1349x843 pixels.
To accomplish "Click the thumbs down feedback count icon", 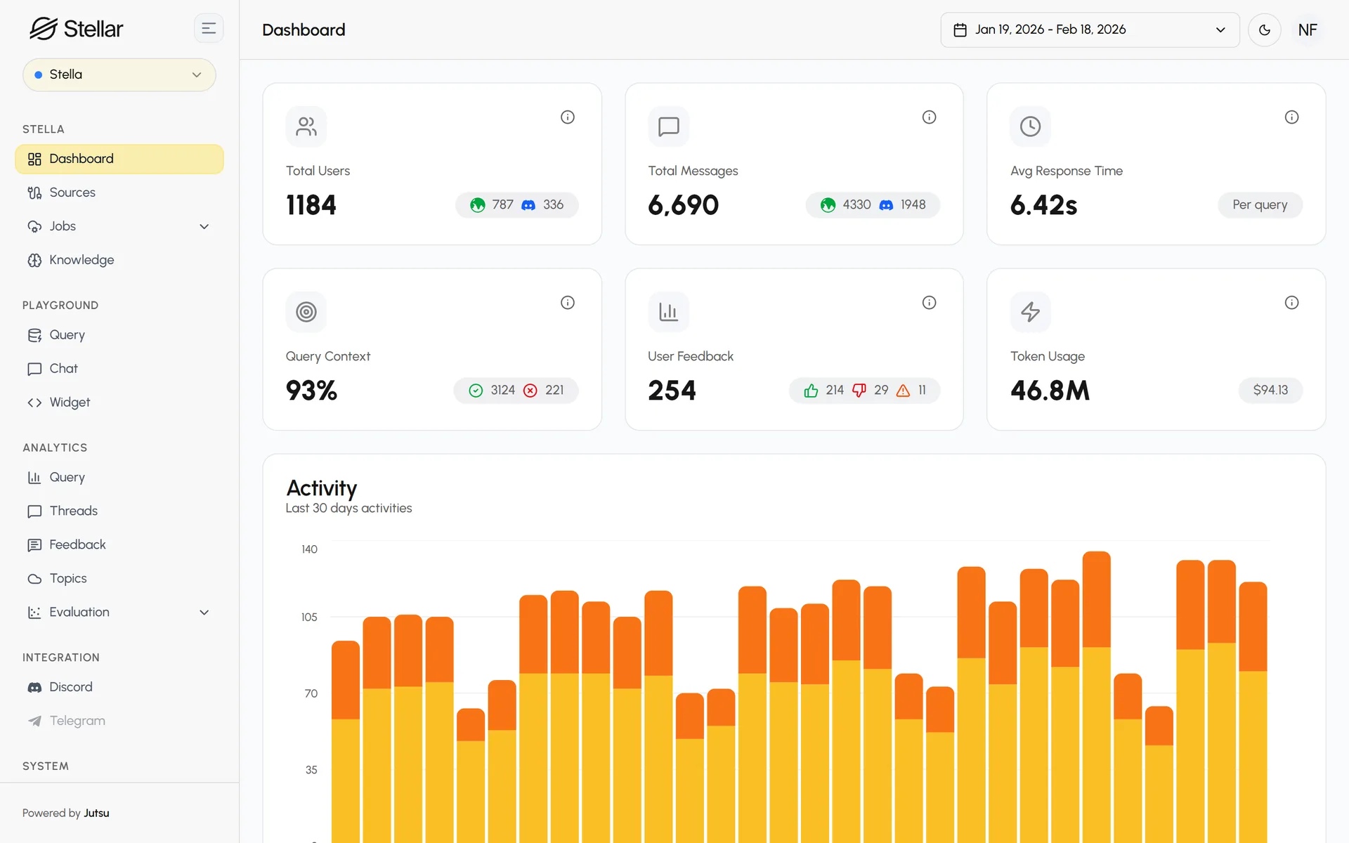I will click(859, 391).
